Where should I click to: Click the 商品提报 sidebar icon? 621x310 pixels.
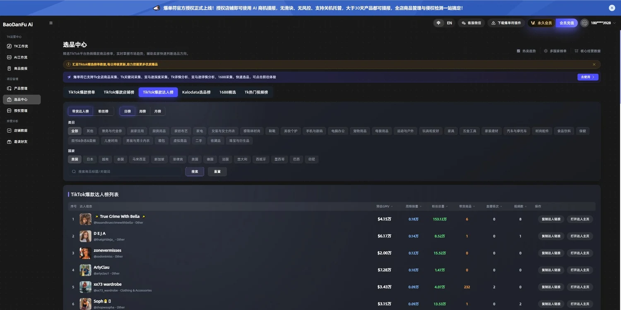pos(10,69)
